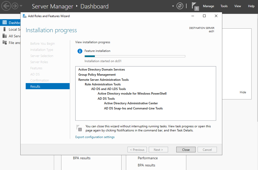
Task: Click the Add Roles and Features Wizard title icon
Action: 25,16
